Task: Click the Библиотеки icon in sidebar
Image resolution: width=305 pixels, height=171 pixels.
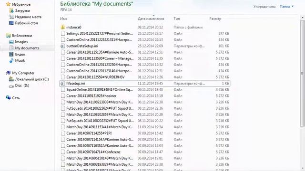Action: pyautogui.click(x=8, y=36)
